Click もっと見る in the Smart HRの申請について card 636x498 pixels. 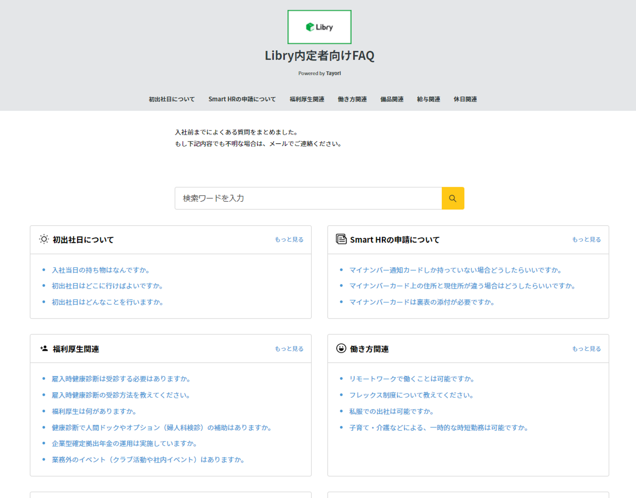click(x=587, y=239)
